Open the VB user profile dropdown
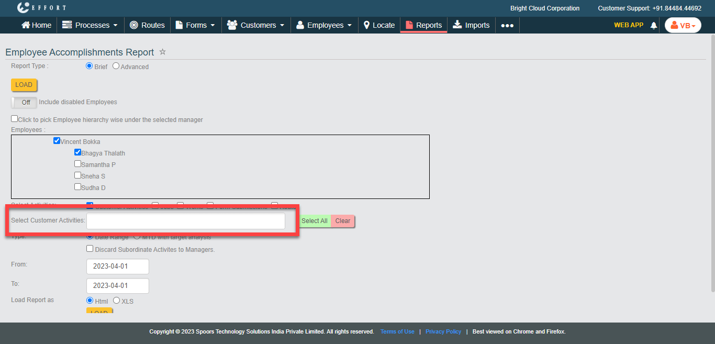This screenshot has height=344, width=715. 683,25
